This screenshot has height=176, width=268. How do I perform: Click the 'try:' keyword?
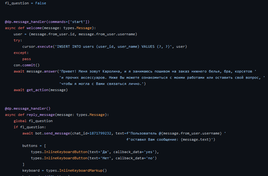click(x=18, y=41)
